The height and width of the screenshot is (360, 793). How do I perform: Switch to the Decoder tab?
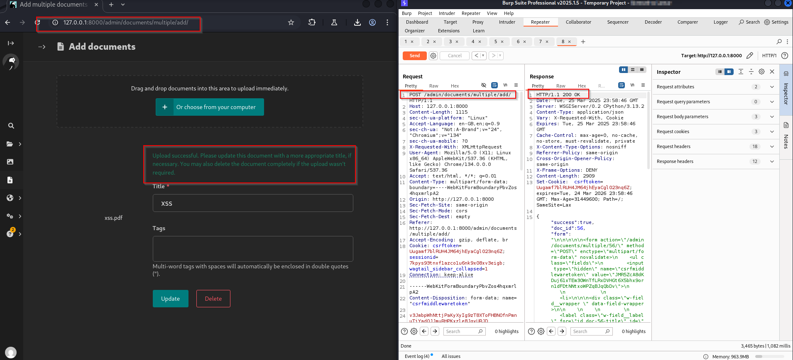[653, 22]
